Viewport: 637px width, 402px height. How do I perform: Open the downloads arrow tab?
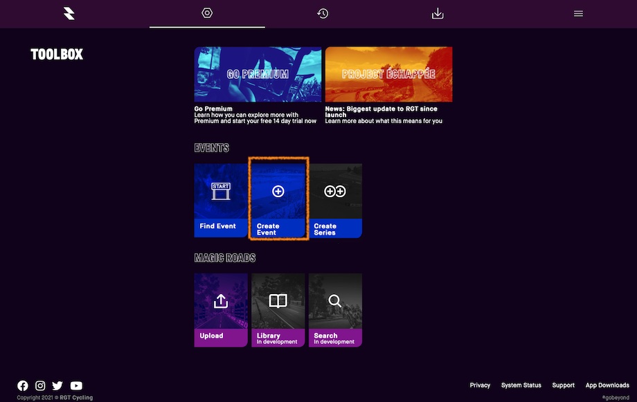coord(438,13)
